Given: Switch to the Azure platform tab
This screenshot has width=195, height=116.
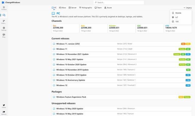Looking at the screenshot, I should click(x=108, y=8).
